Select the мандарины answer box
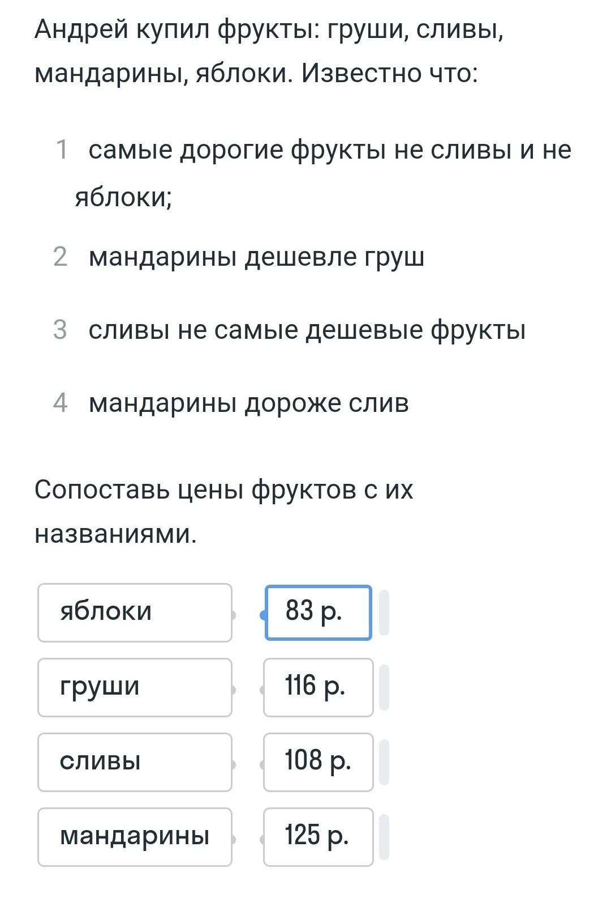This screenshot has height=902, width=611. 135,837
